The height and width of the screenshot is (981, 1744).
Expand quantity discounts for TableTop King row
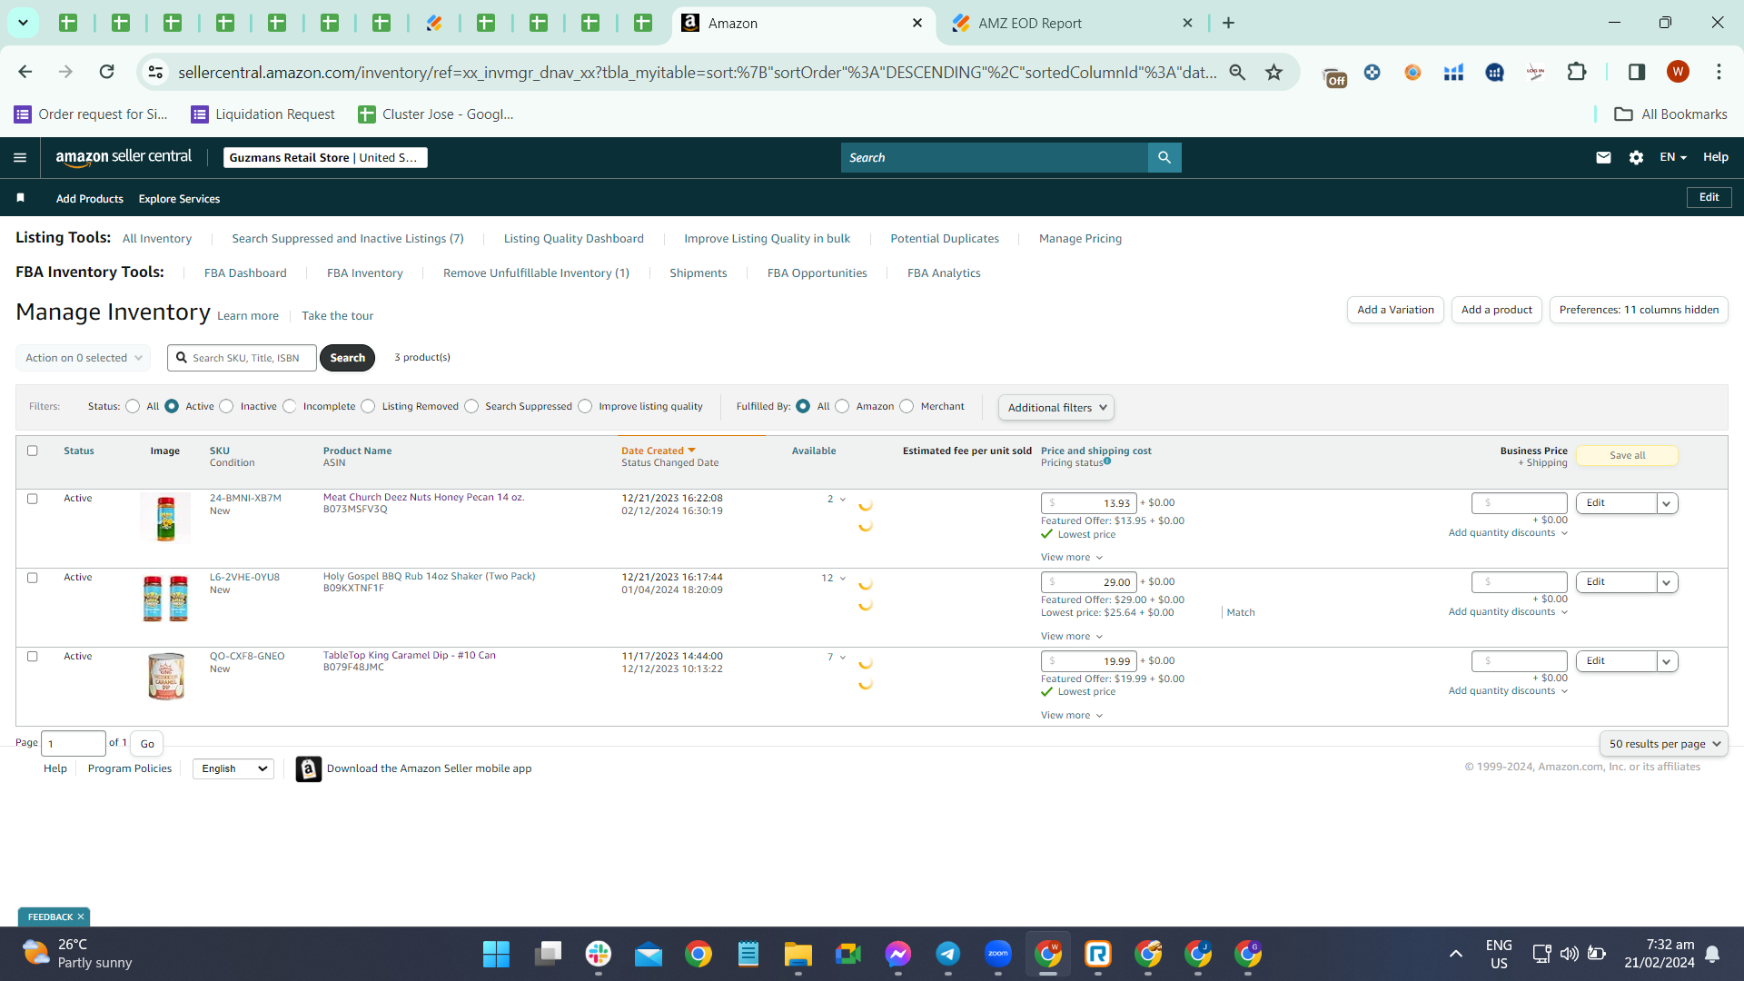click(1508, 691)
